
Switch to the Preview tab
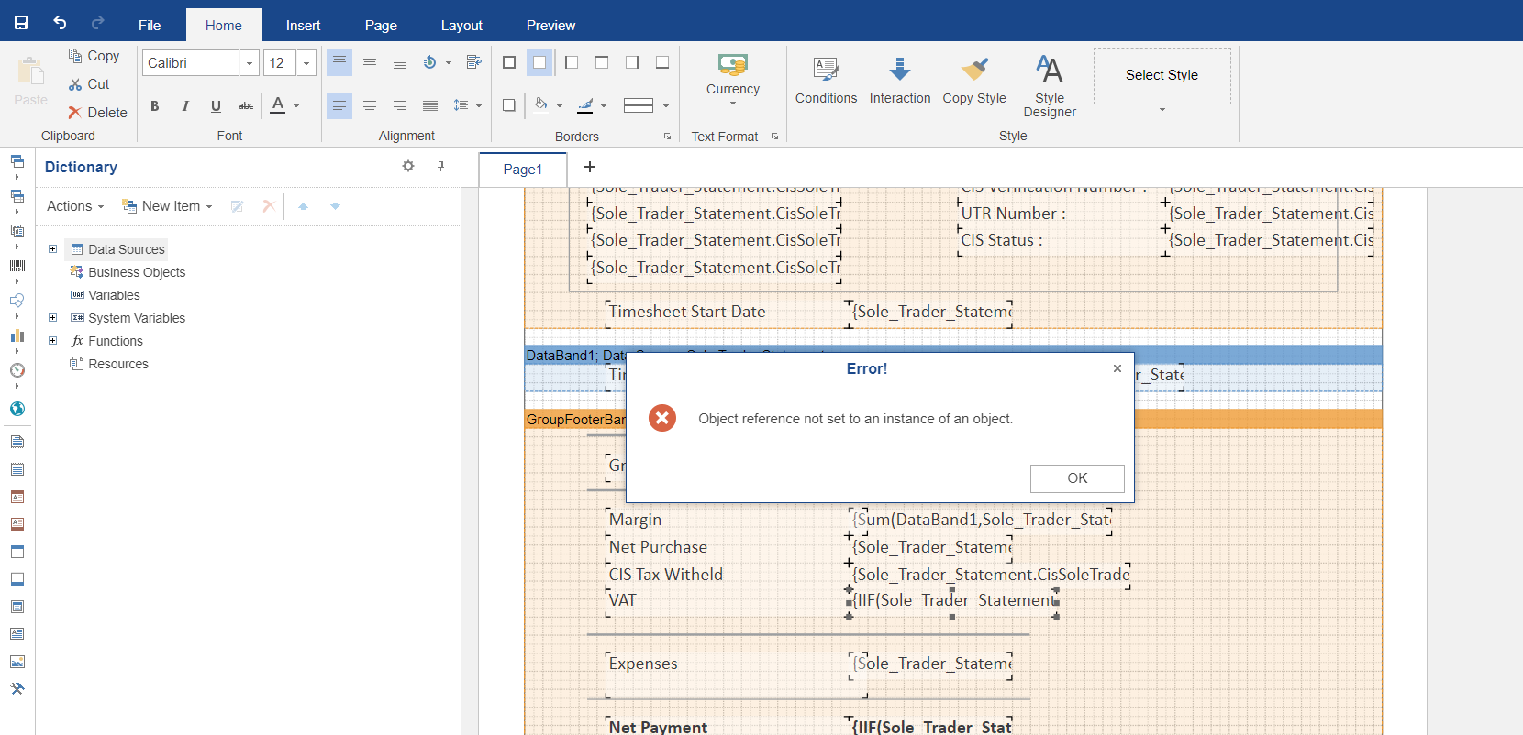click(x=550, y=25)
